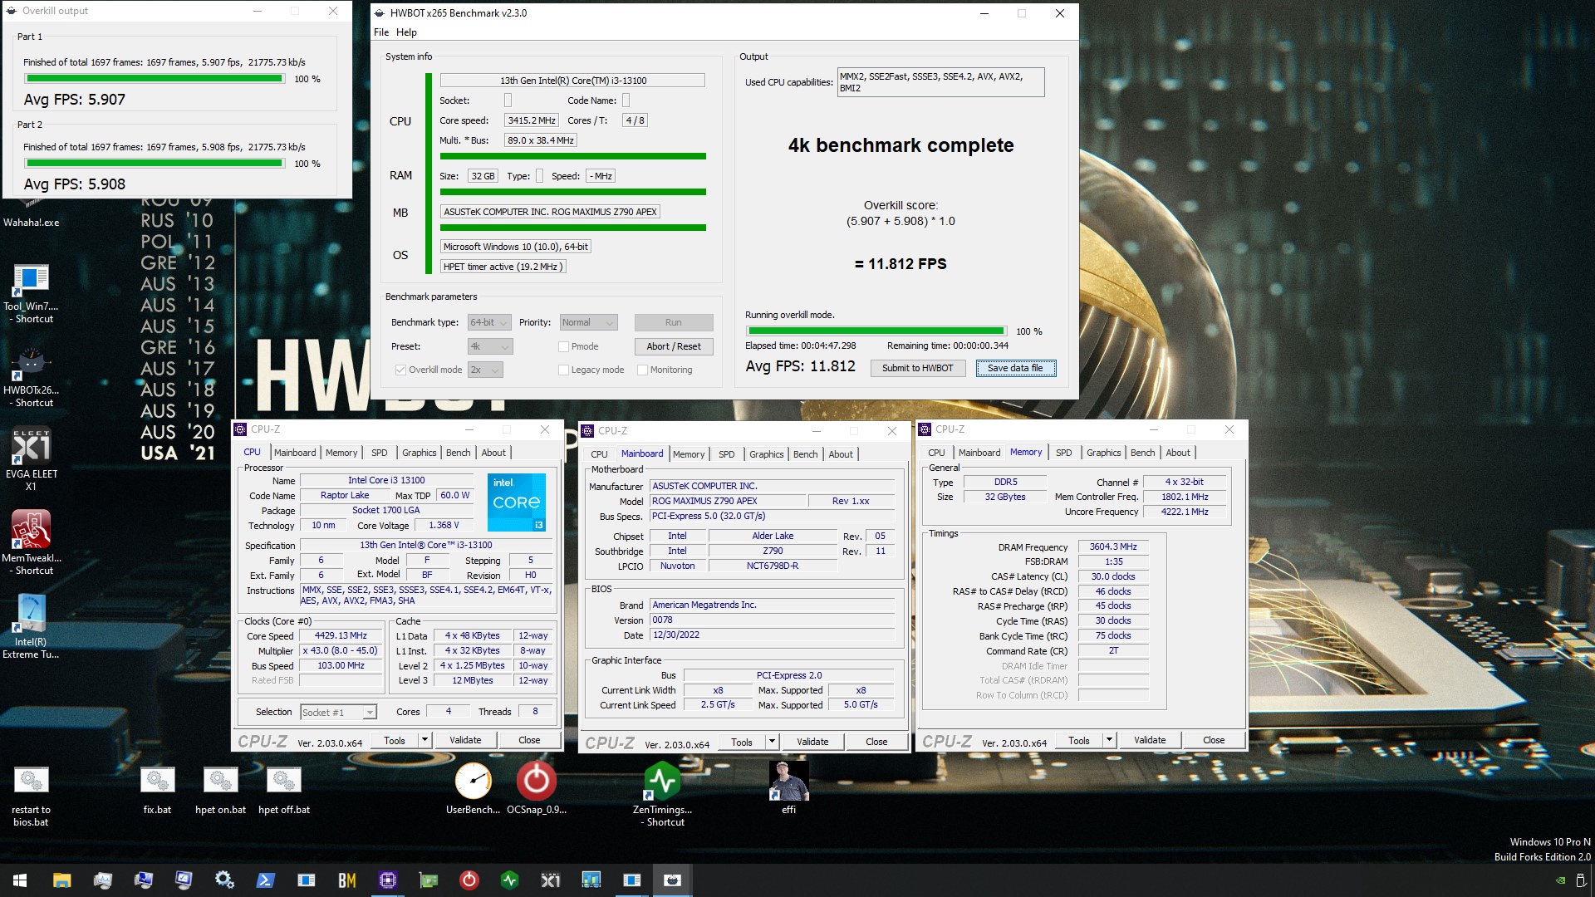Toggle Legacy mode checkbox
The height and width of the screenshot is (897, 1595).
tap(563, 370)
